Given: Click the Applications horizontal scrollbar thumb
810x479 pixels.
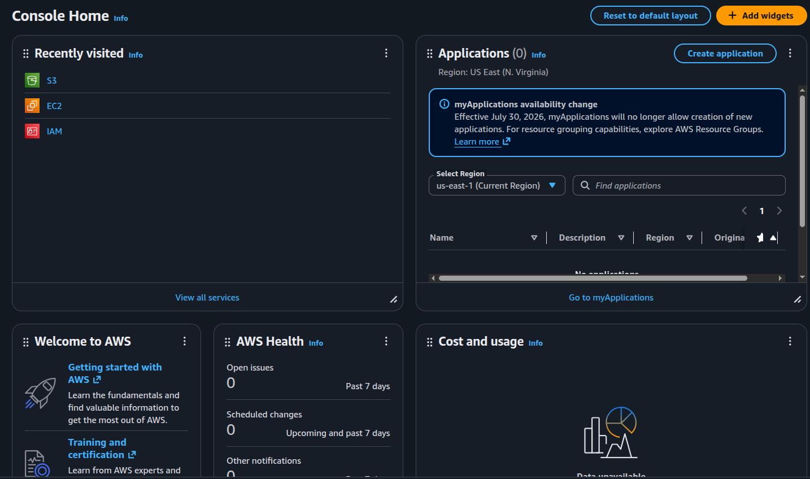Looking at the screenshot, I should [593, 278].
